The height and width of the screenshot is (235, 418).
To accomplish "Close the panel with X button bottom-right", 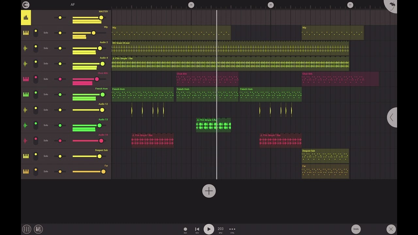I will point(391,229).
